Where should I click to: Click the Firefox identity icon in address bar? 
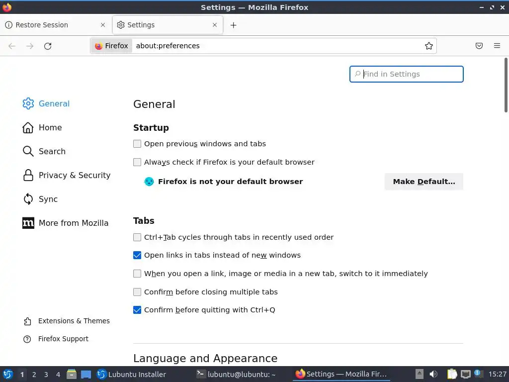pos(99,46)
